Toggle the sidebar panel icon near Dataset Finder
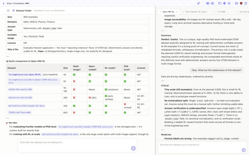Screen dimensions: 249x155 tap(8, 10)
